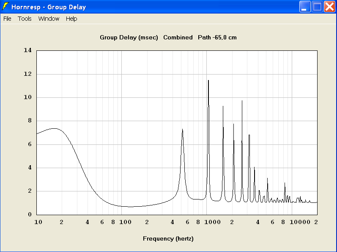Click the y-axis value 10

point(28,97)
